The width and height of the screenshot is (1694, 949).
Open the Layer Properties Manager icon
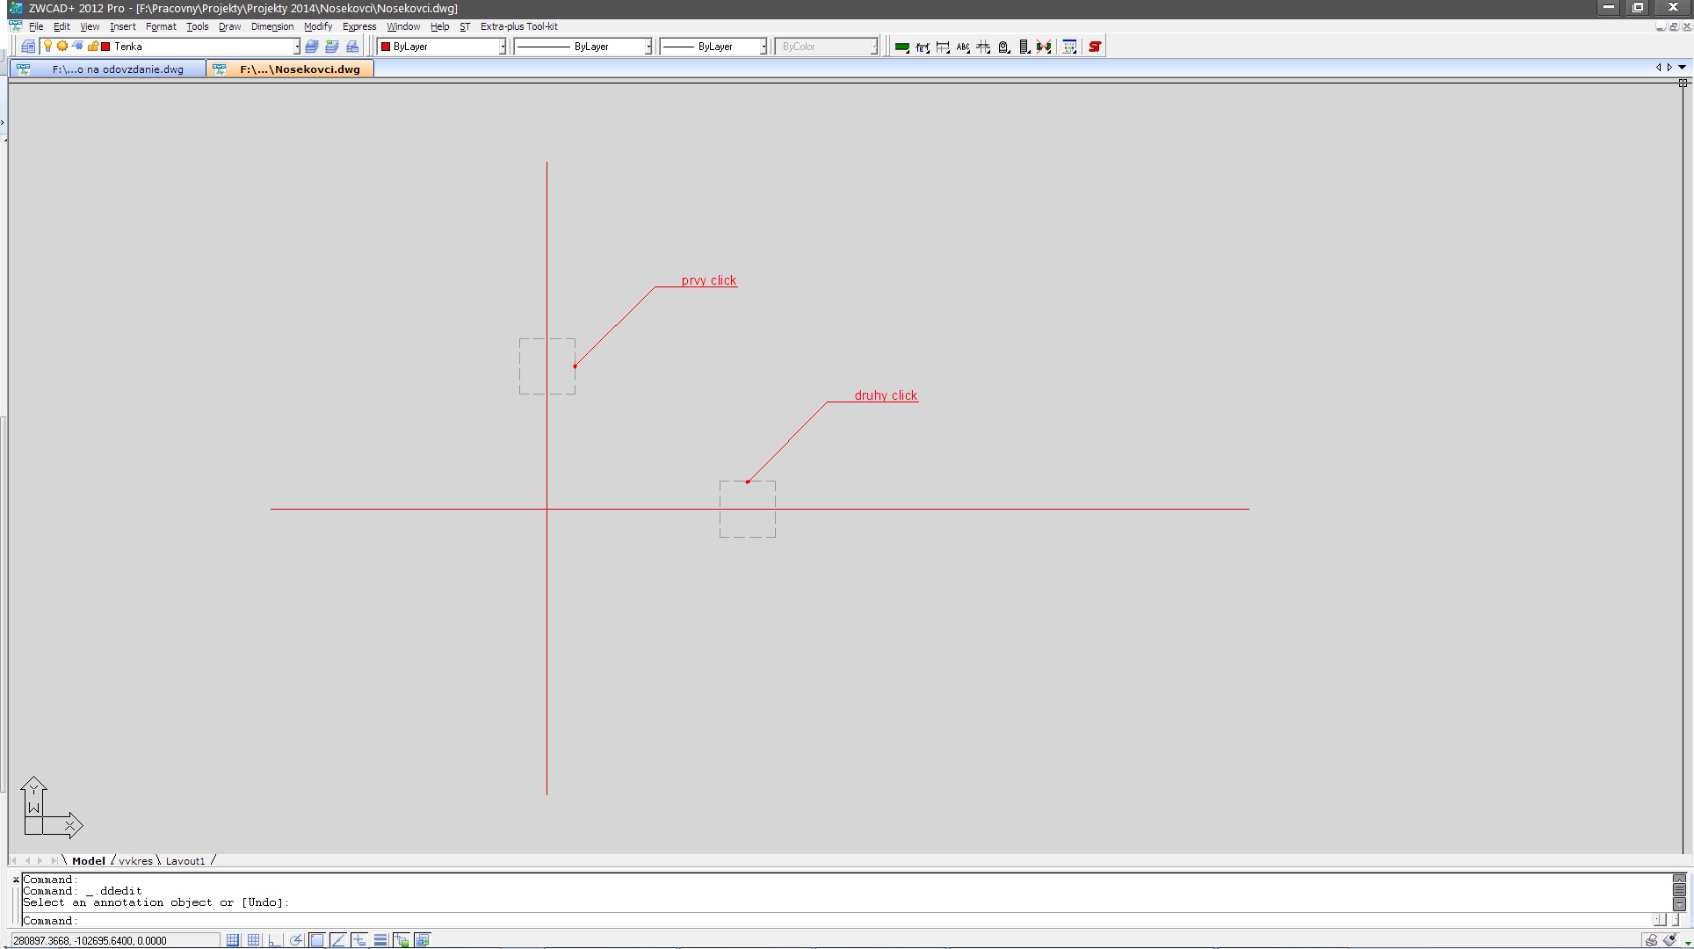(x=28, y=47)
